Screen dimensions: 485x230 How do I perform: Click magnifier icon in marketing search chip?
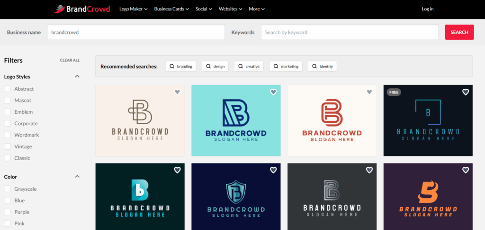point(276,66)
